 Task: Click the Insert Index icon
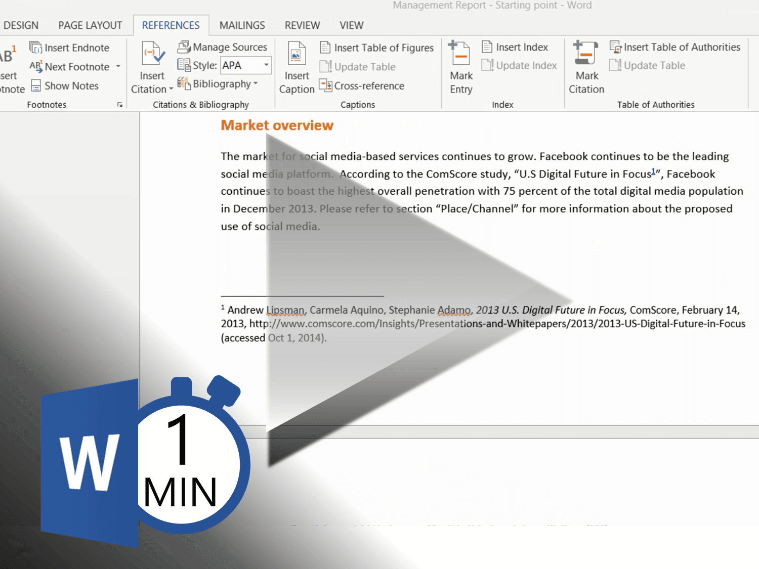487,47
